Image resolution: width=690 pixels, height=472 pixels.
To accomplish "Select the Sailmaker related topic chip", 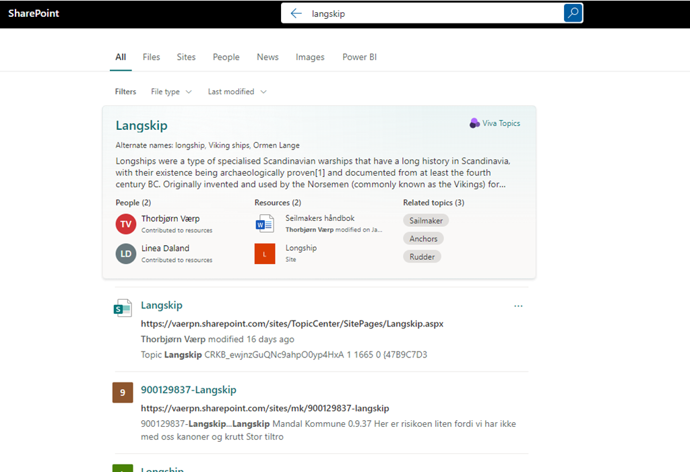I will click(x=426, y=220).
